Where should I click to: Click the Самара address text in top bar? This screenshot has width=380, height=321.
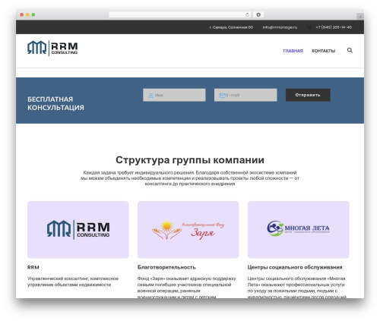[x=231, y=27]
